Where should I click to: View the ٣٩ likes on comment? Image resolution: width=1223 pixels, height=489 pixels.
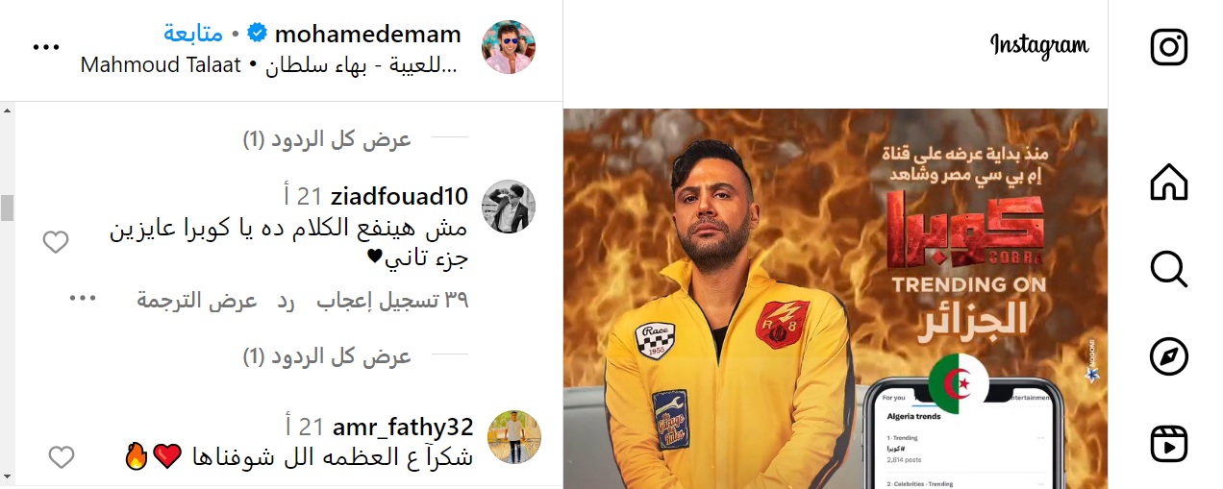pyautogui.click(x=392, y=301)
